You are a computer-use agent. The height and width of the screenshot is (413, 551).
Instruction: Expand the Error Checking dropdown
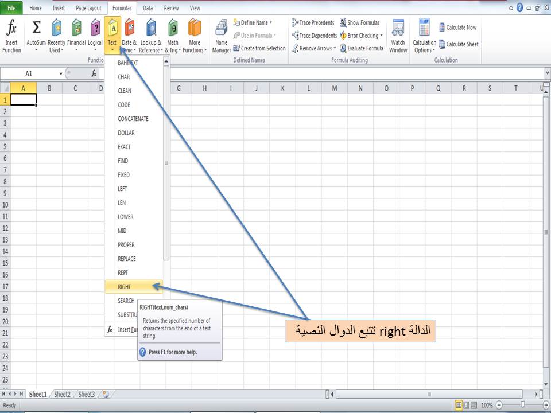click(381, 36)
